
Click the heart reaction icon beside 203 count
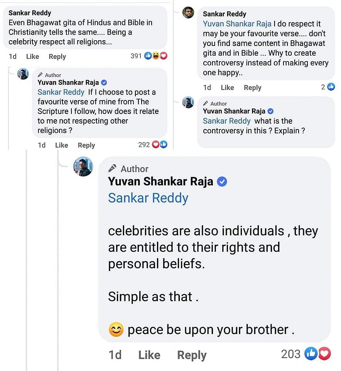[x=324, y=354]
